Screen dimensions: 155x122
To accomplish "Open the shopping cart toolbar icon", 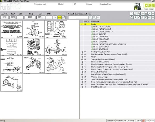I will point(142,14).
